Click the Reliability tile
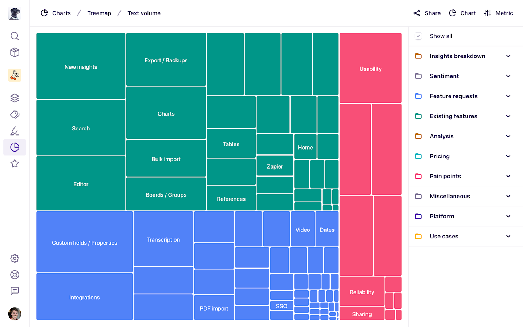523x327 pixels. tap(362, 291)
